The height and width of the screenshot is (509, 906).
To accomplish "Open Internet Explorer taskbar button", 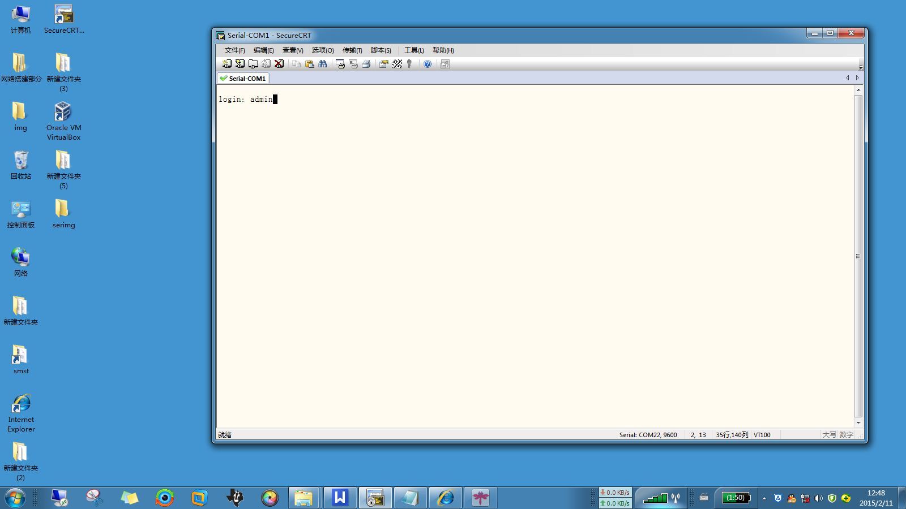I will click(x=445, y=498).
